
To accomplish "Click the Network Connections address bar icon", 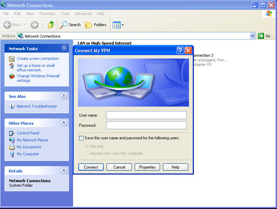I will 20,35.
